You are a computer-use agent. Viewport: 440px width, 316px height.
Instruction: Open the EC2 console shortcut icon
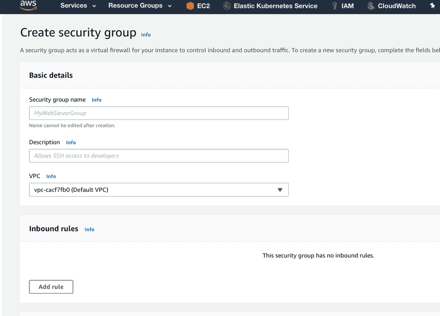pyautogui.click(x=190, y=6)
